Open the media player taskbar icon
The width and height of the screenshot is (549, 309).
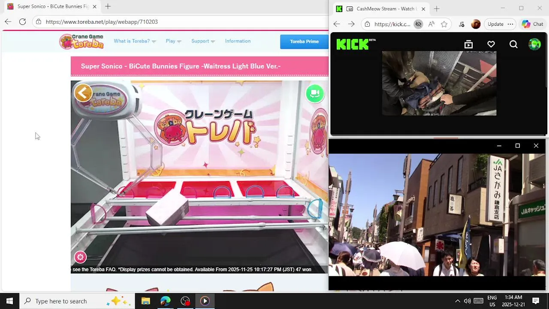coord(205,301)
